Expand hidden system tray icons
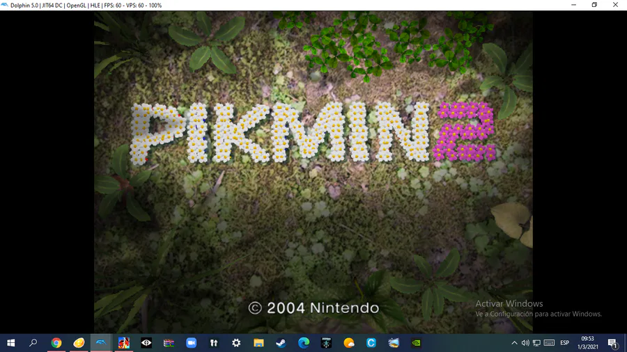 pyautogui.click(x=514, y=343)
